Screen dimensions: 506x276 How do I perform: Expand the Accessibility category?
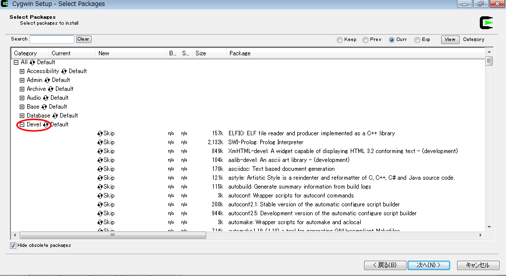tap(22, 71)
